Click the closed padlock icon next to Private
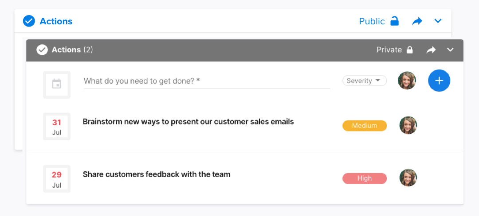479x216 pixels. 410,50
